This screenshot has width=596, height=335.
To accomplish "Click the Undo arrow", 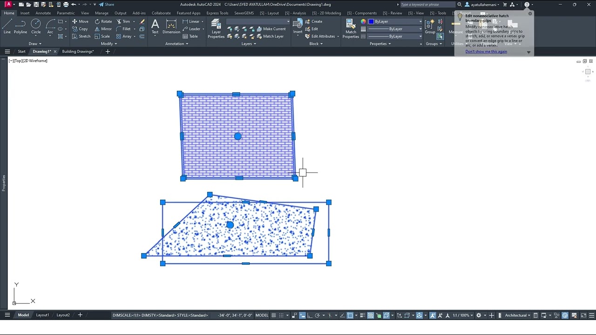I will pyautogui.click(x=74, y=4).
